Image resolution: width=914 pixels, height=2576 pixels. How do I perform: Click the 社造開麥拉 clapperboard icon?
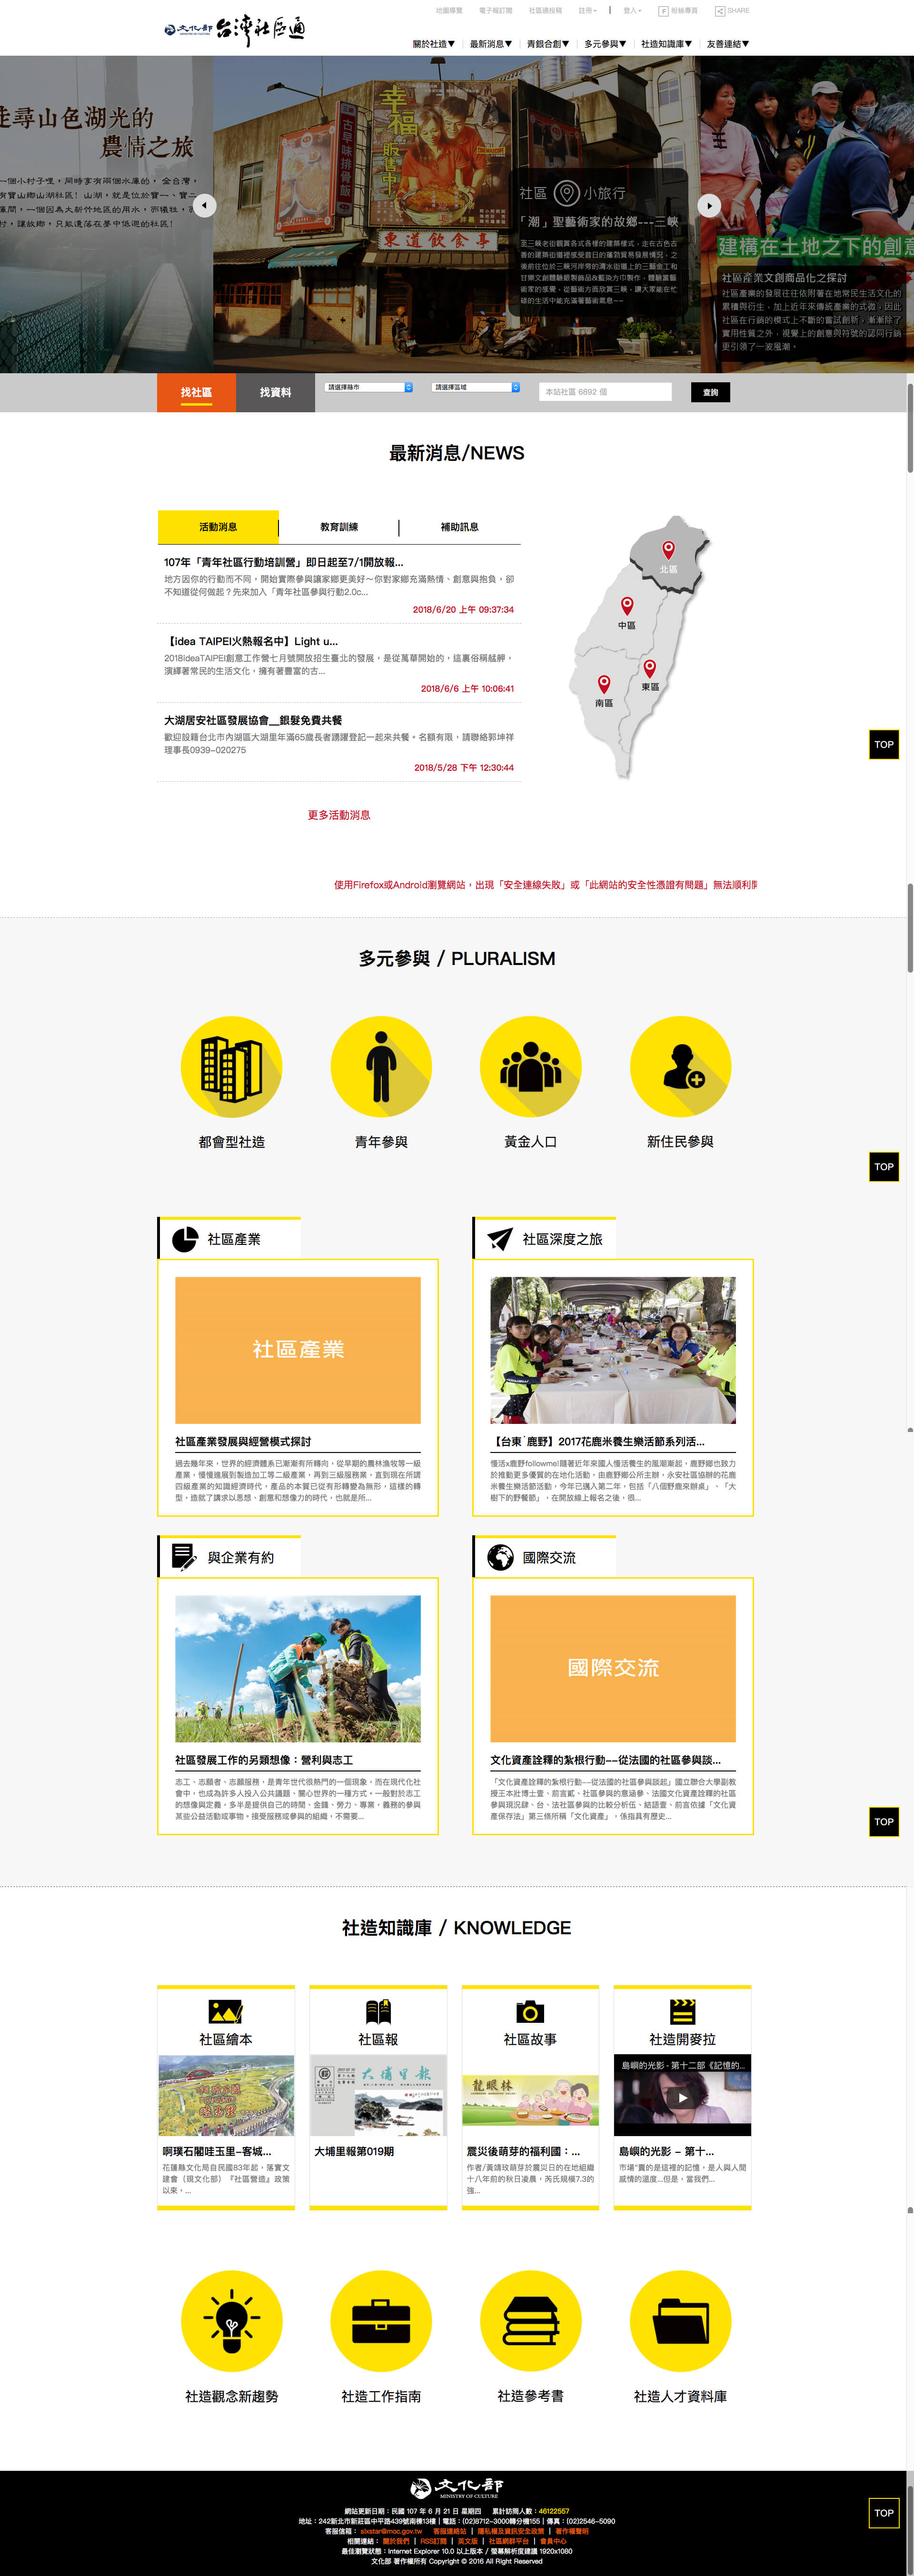click(682, 2011)
